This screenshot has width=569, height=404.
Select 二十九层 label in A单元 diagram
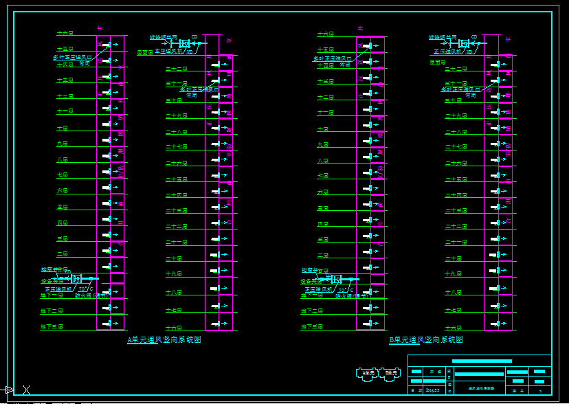click(x=177, y=116)
